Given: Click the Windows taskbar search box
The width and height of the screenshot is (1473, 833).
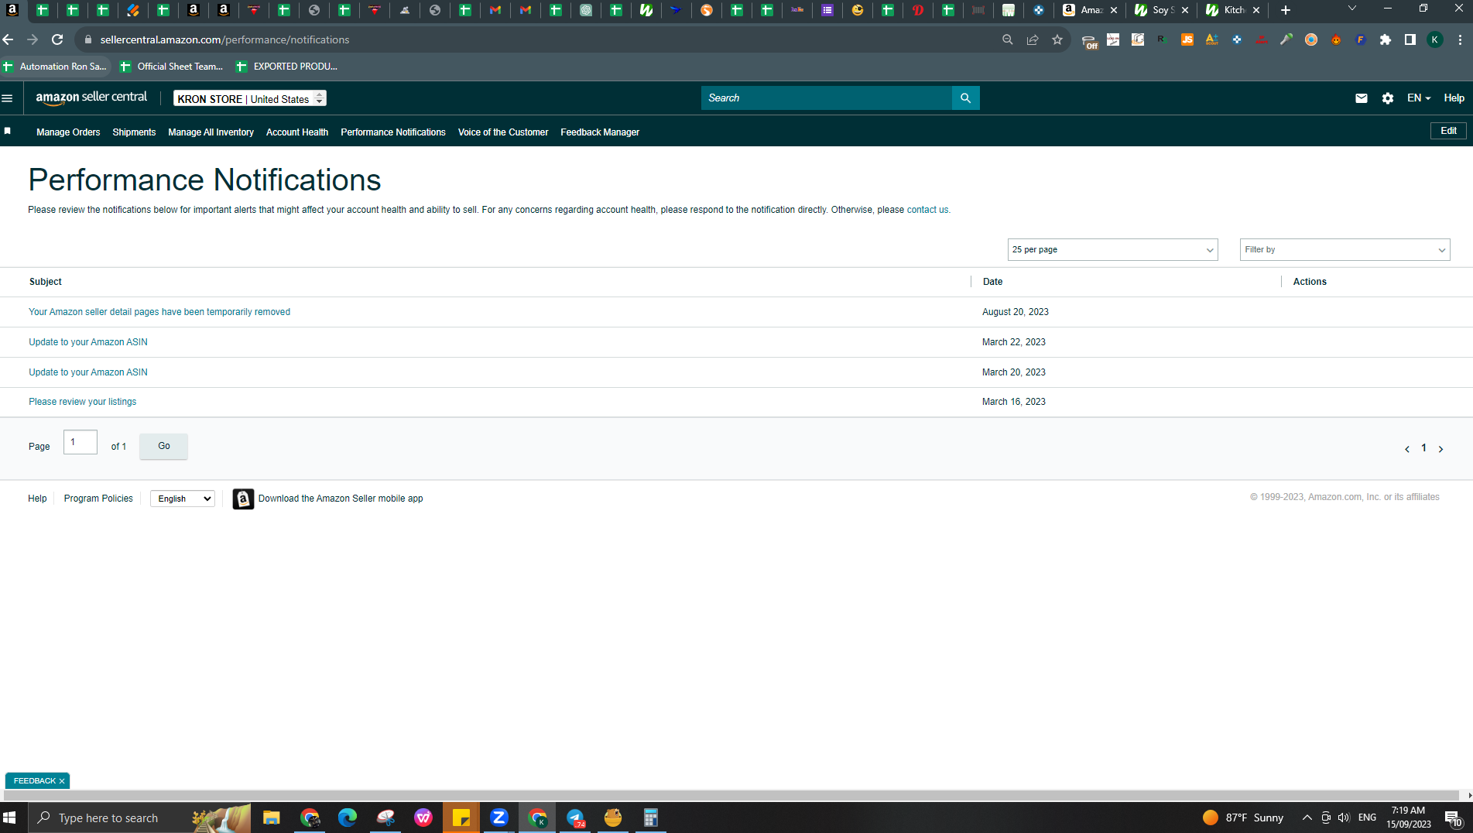Looking at the screenshot, I should pyautogui.click(x=139, y=818).
